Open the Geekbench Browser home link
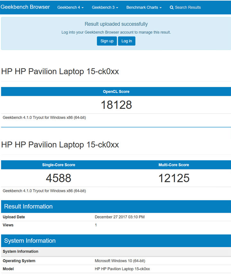This screenshot has height=275, width=231. [x=25, y=7]
